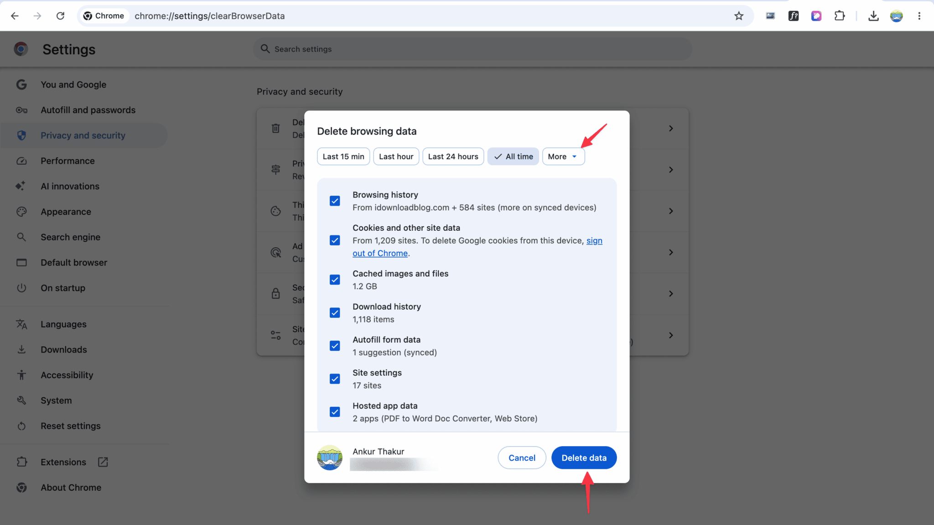934x525 pixels.
Task: Click the Chrome site info chip
Action: coord(104,16)
